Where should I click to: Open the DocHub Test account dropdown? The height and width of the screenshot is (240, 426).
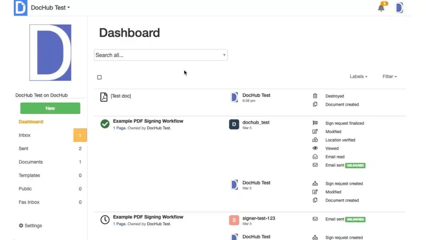tap(50, 7)
